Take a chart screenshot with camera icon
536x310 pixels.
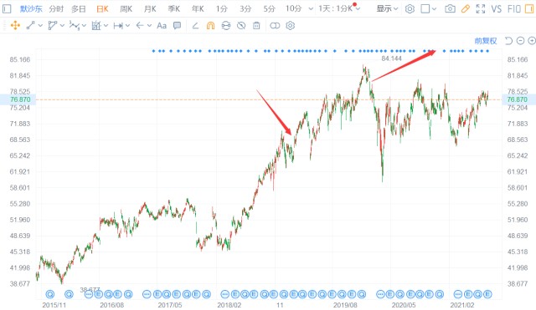pos(451,9)
